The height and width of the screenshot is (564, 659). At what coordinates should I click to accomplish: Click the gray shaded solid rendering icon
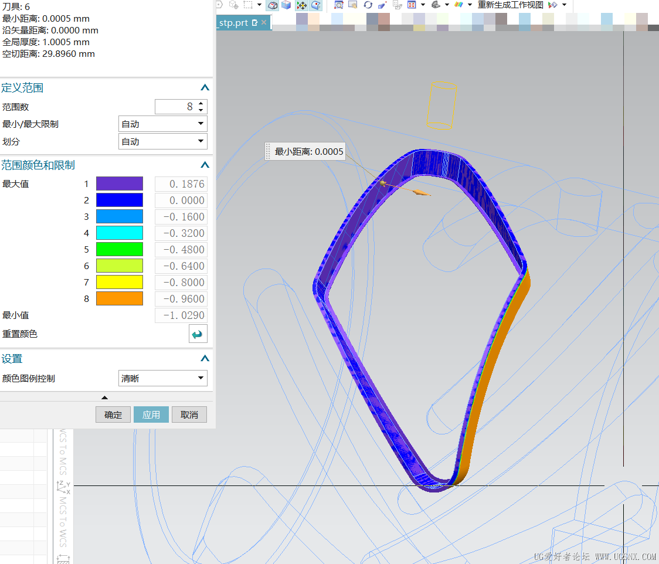coord(436,5)
